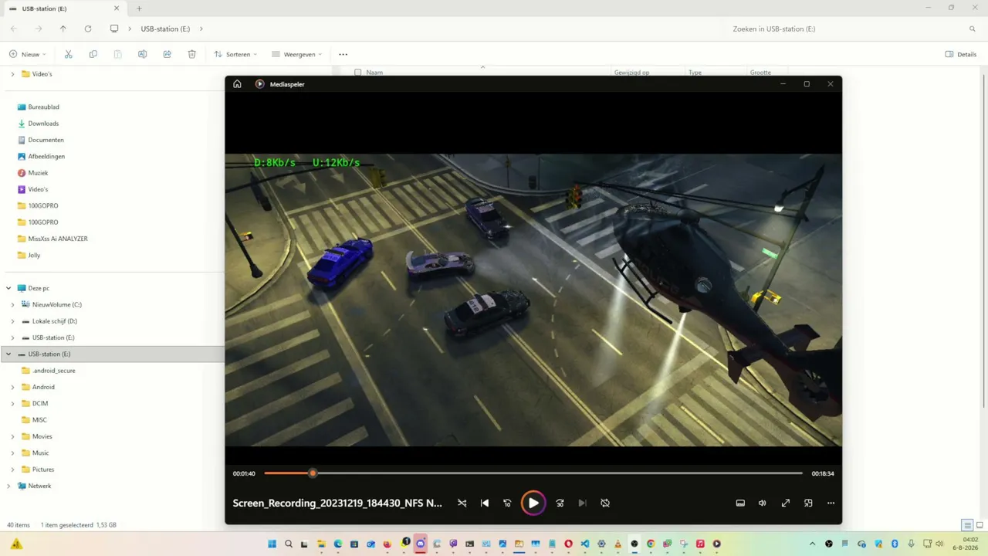Go to previous track in Mediaspeler
Image resolution: width=988 pixels, height=556 pixels.
pos(485,503)
